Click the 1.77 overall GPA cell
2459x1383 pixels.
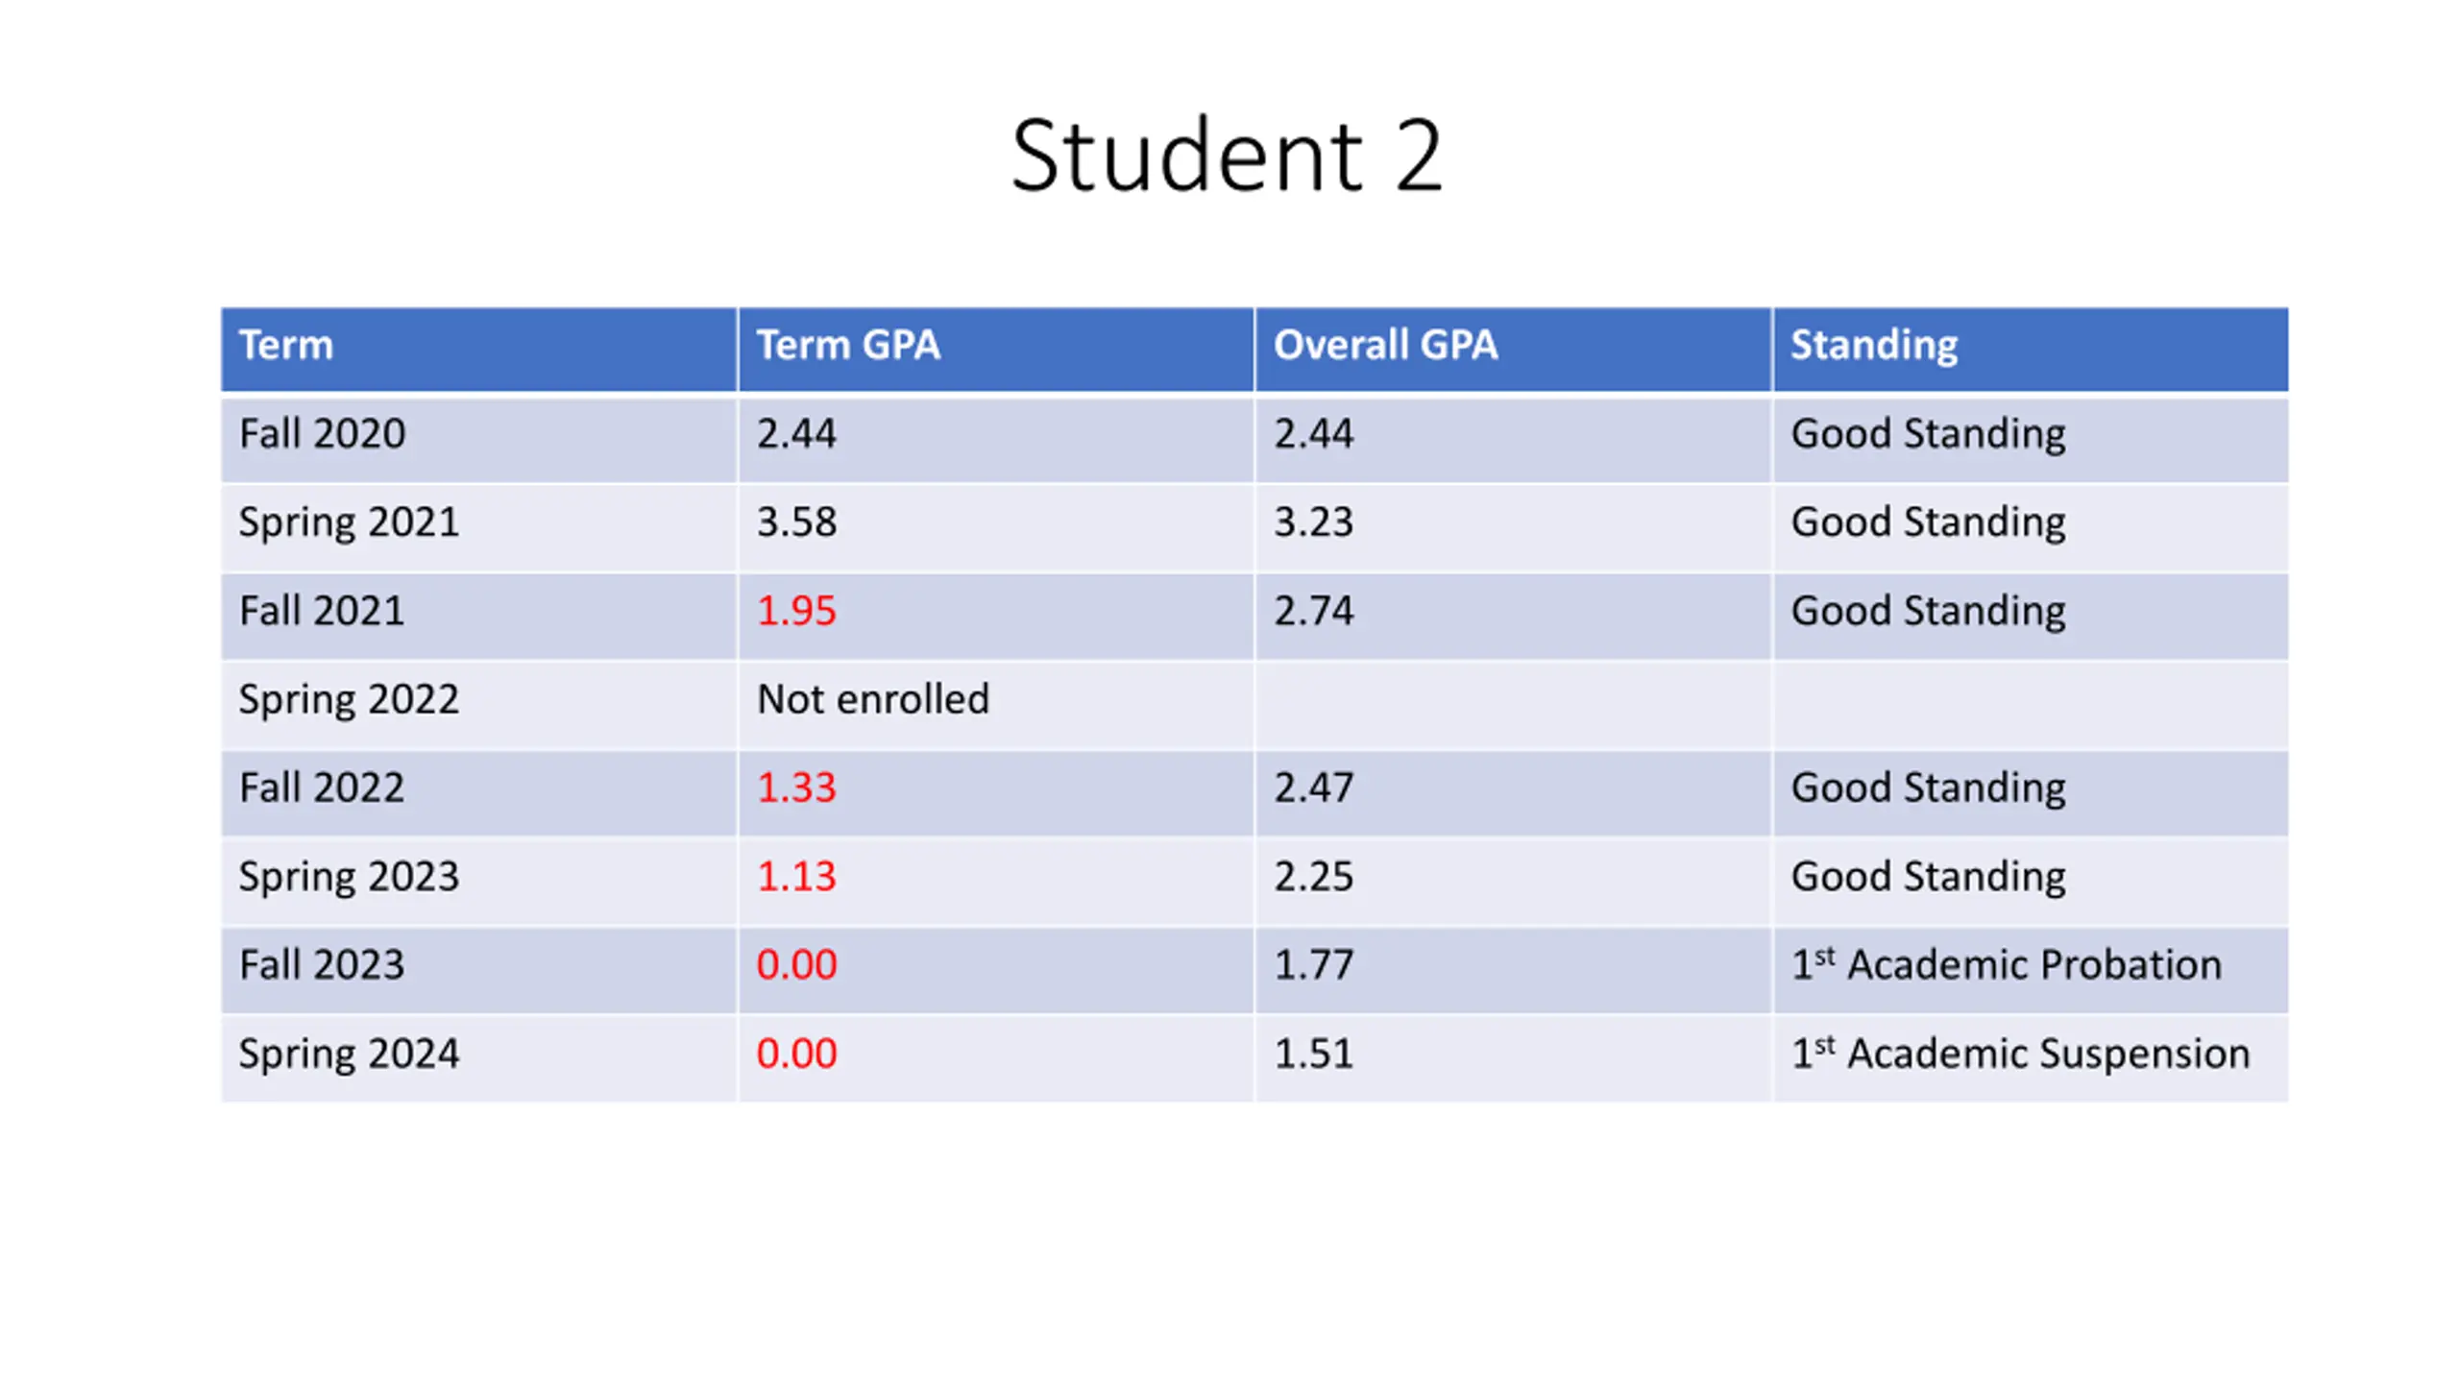tap(1513, 969)
